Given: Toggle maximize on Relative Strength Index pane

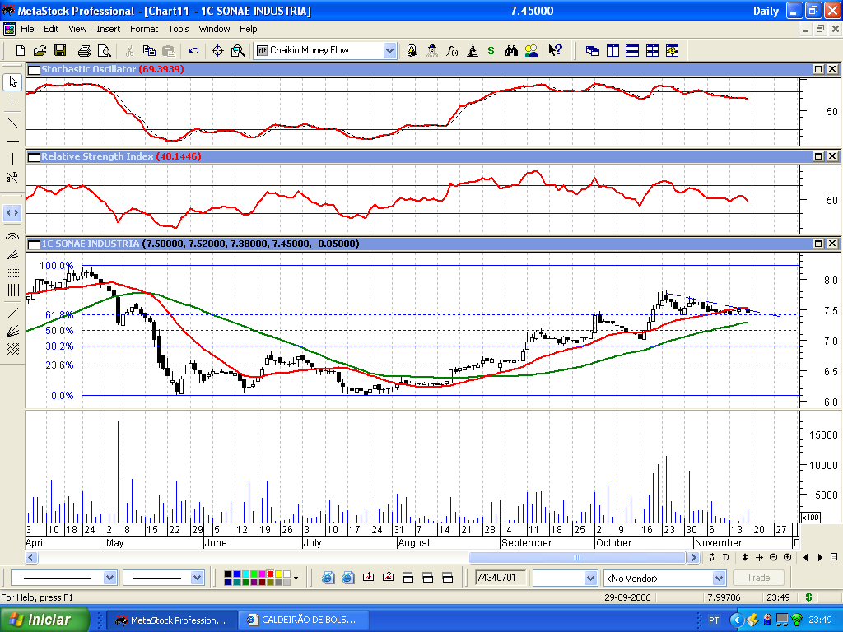Looking at the screenshot, I should 818,156.
